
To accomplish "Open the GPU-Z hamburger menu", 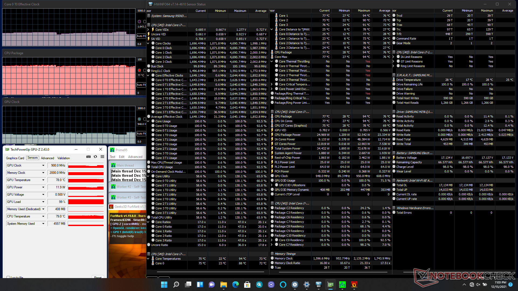I will click(102, 157).
